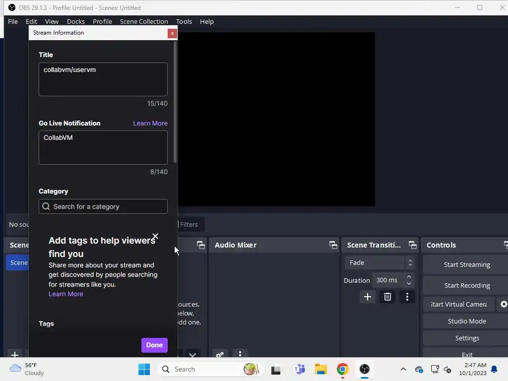
Task: Click the black preview canvas
Action: 276,119
